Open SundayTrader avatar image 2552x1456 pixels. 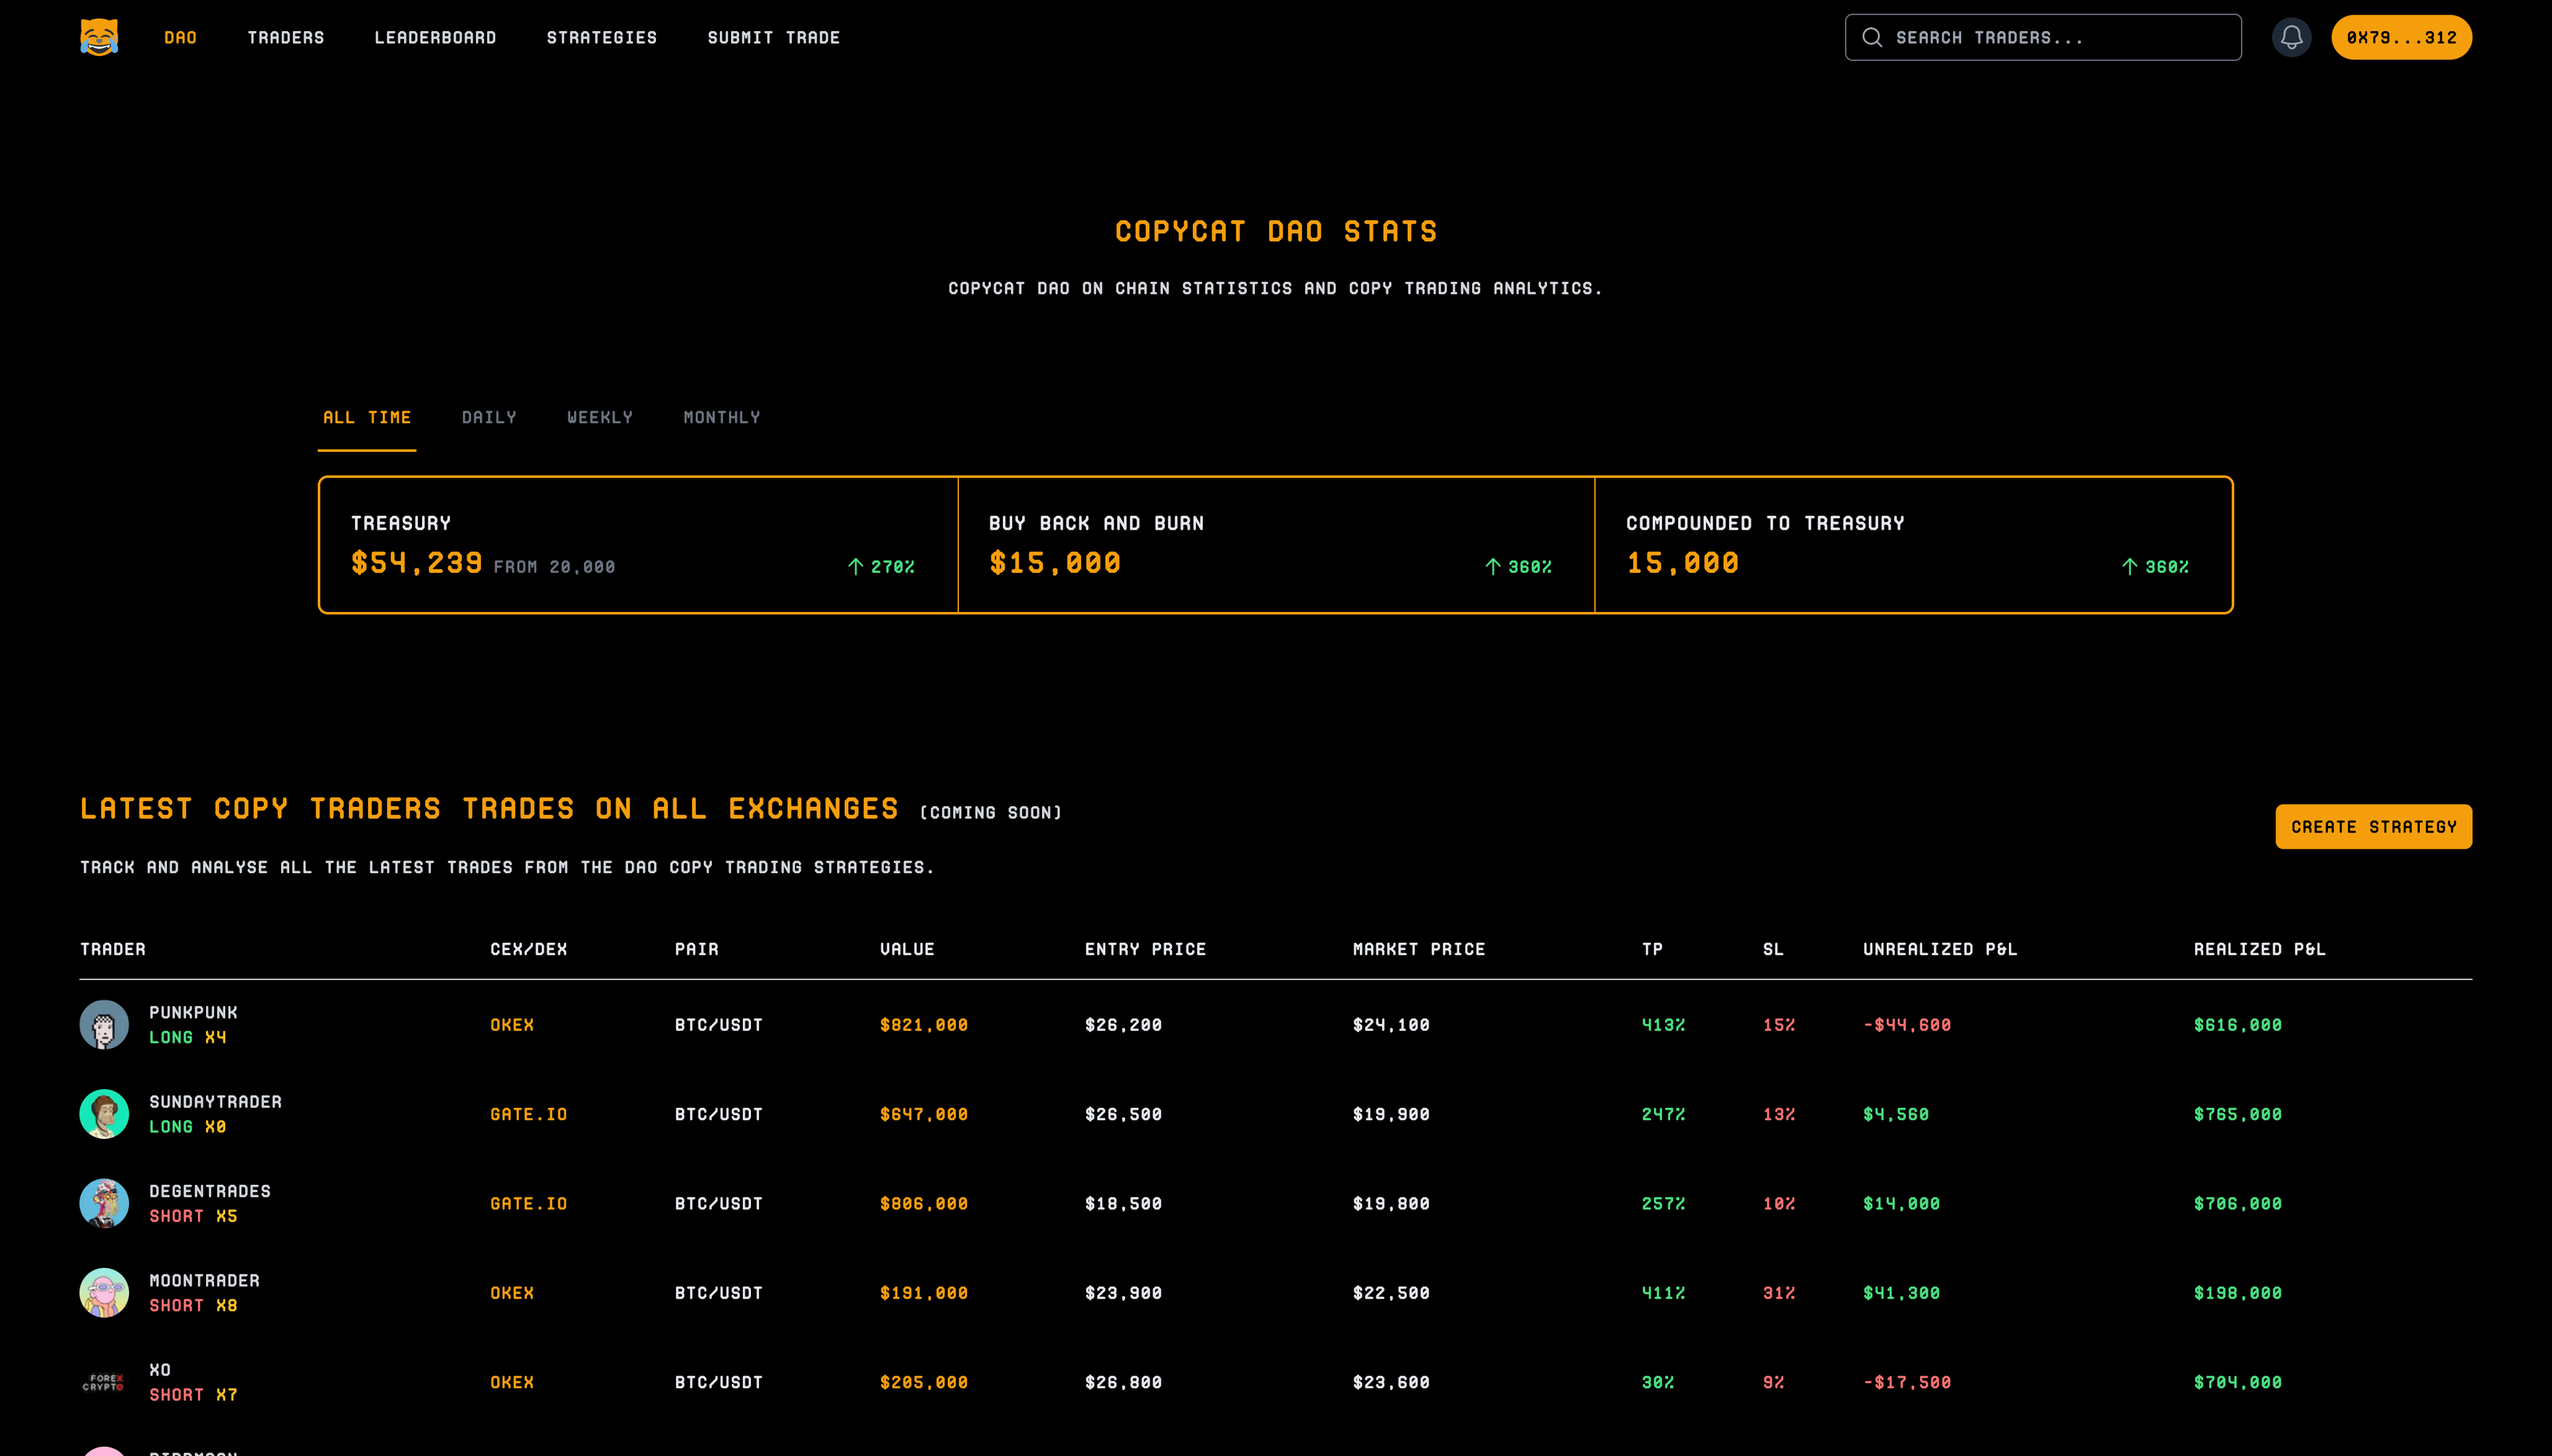104,1113
